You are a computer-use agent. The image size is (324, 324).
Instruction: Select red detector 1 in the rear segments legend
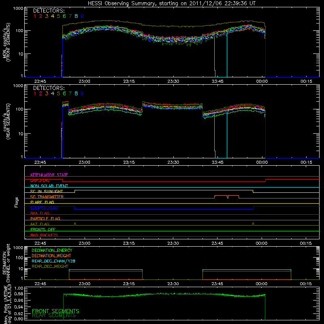pyautogui.click(x=35, y=94)
